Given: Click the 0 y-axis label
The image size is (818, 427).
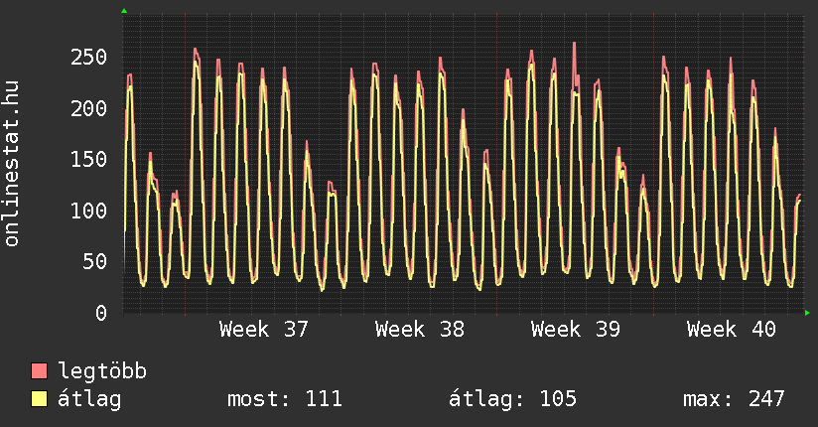Looking at the screenshot, I should click(101, 313).
